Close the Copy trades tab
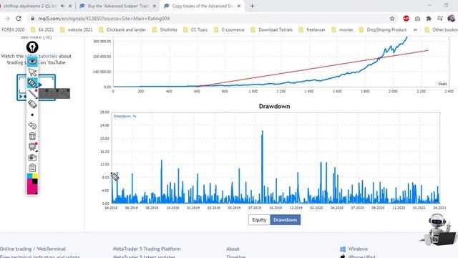 pyautogui.click(x=239, y=6)
